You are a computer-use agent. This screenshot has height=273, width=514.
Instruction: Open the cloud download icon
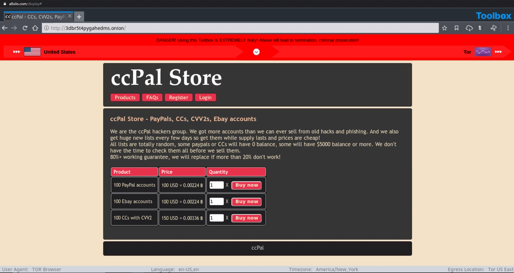click(x=469, y=28)
